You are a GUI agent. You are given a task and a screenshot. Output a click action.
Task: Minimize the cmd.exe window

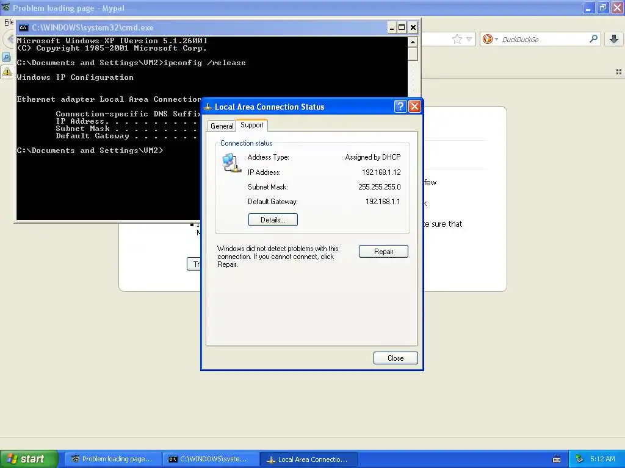(391, 27)
